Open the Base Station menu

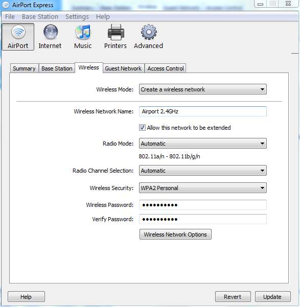(x=40, y=17)
